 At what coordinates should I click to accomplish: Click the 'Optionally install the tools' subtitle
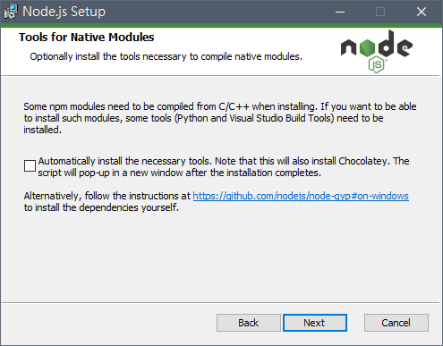[166, 56]
